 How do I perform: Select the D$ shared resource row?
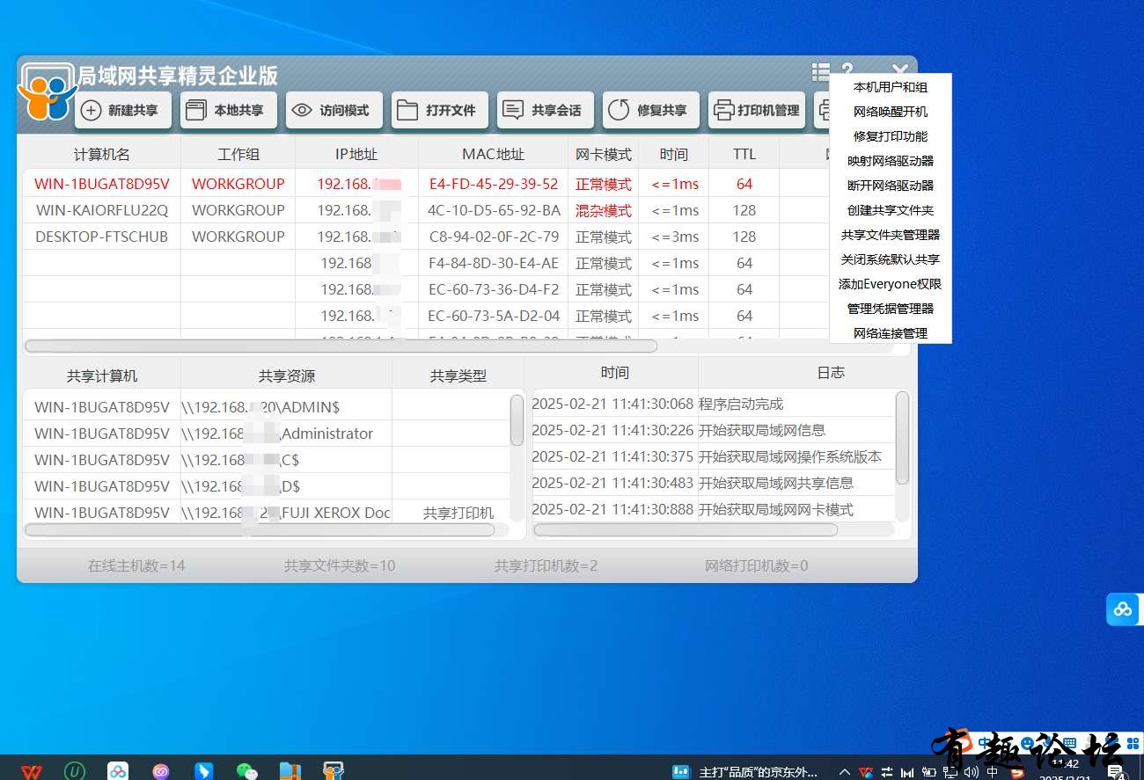click(x=266, y=486)
